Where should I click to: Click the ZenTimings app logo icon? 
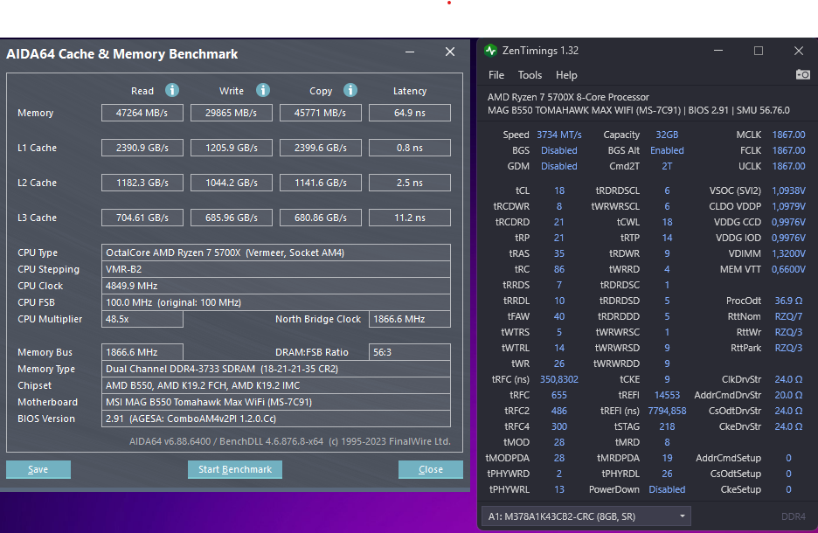490,51
